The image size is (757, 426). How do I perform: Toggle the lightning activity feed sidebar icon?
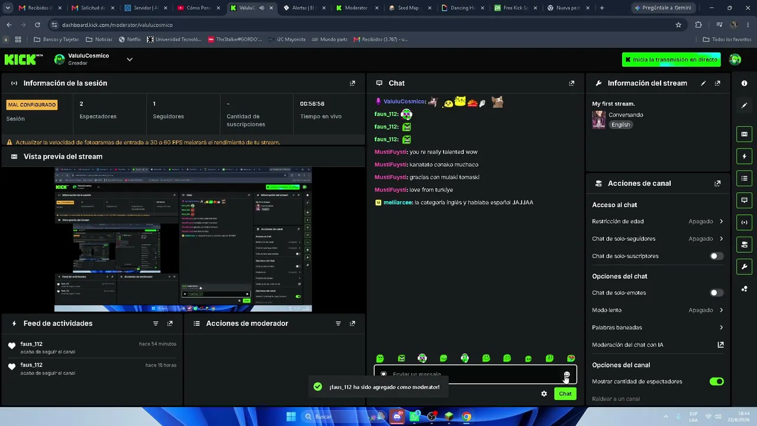(x=744, y=156)
